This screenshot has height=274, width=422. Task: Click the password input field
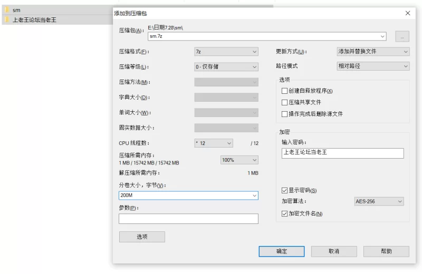click(x=342, y=153)
